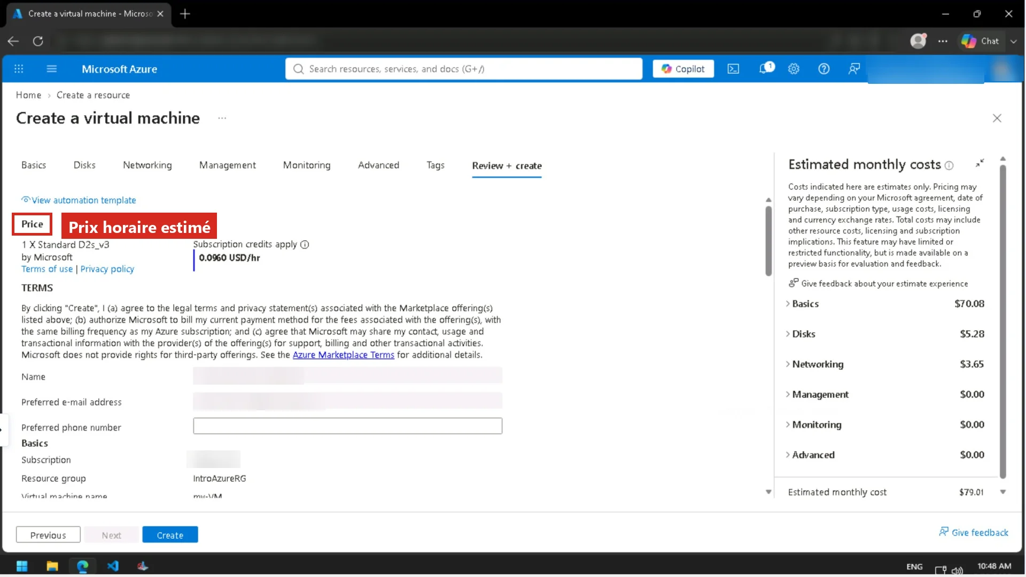Viewport: 1026px width, 577px height.
Task: Launch Cloud Shell from the header
Action: [x=733, y=69]
